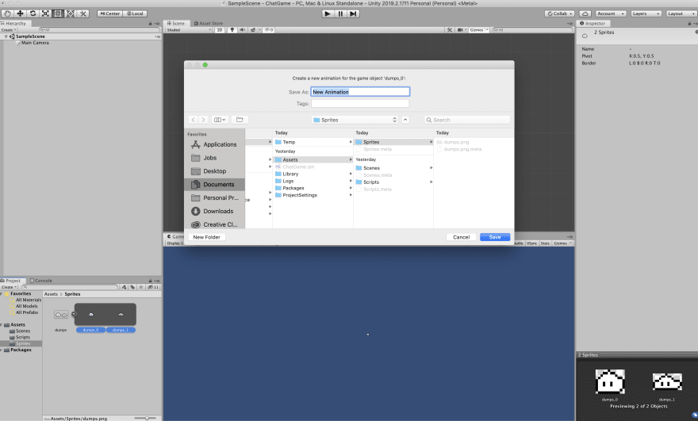Open the Layout dropdown

[681, 13]
